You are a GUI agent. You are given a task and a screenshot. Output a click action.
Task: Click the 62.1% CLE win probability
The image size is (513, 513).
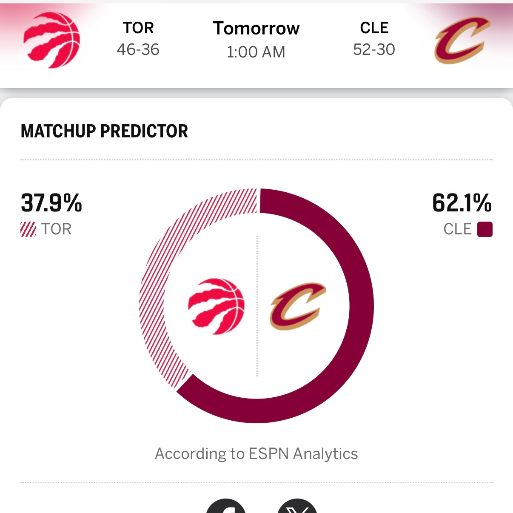coord(461,203)
